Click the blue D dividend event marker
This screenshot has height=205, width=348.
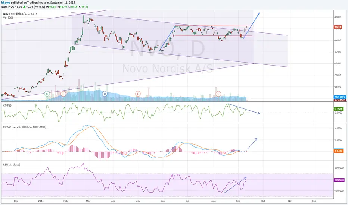(105, 94)
